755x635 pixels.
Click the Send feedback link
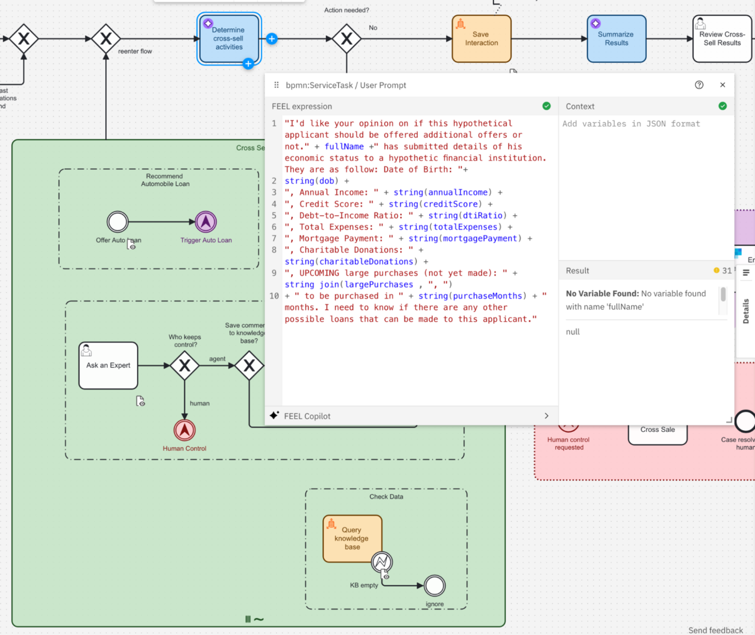tap(715, 630)
